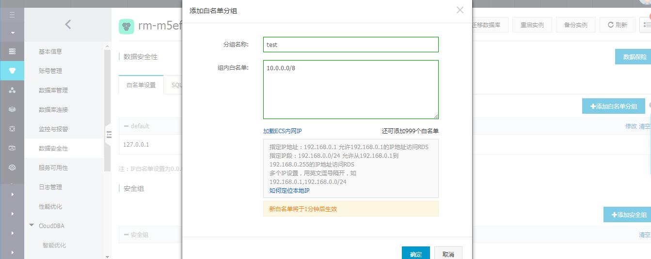
Task: Click the 添加白名单分组 button
Action: tap(613, 106)
